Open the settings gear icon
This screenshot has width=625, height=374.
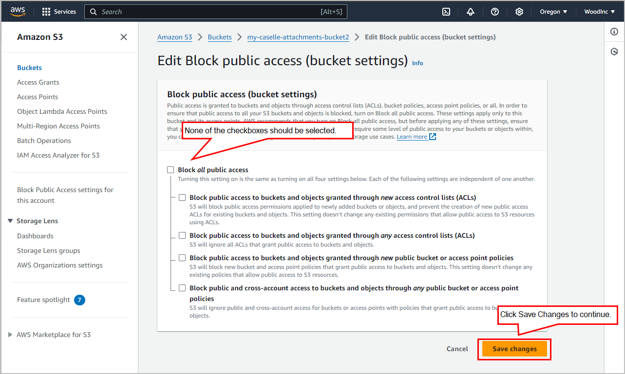coord(519,12)
